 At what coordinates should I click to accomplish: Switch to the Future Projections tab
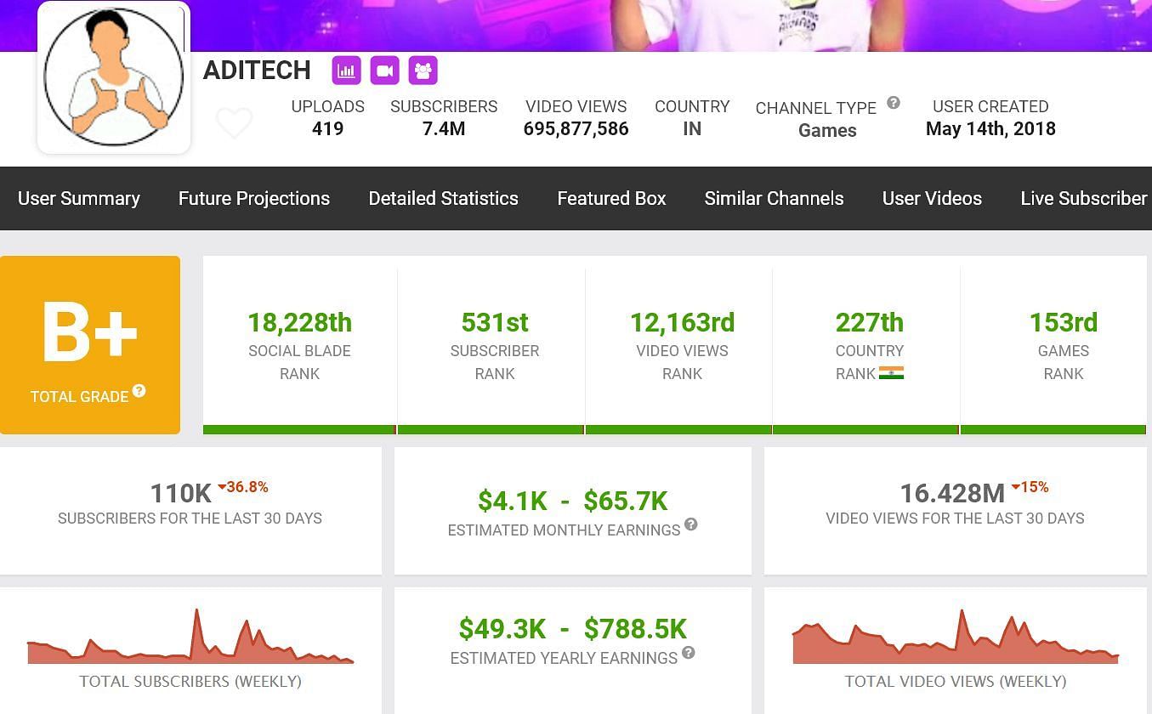coord(254,198)
